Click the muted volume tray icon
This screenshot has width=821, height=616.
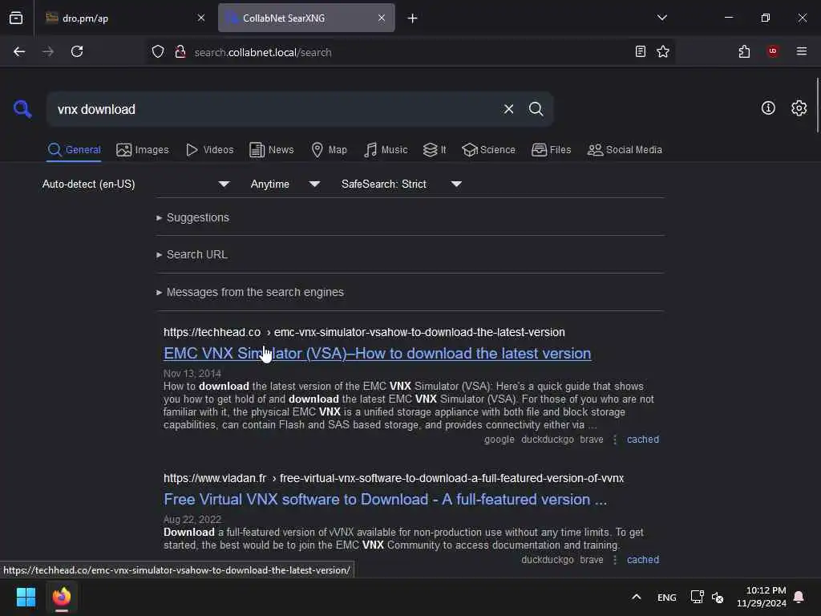coord(718,597)
